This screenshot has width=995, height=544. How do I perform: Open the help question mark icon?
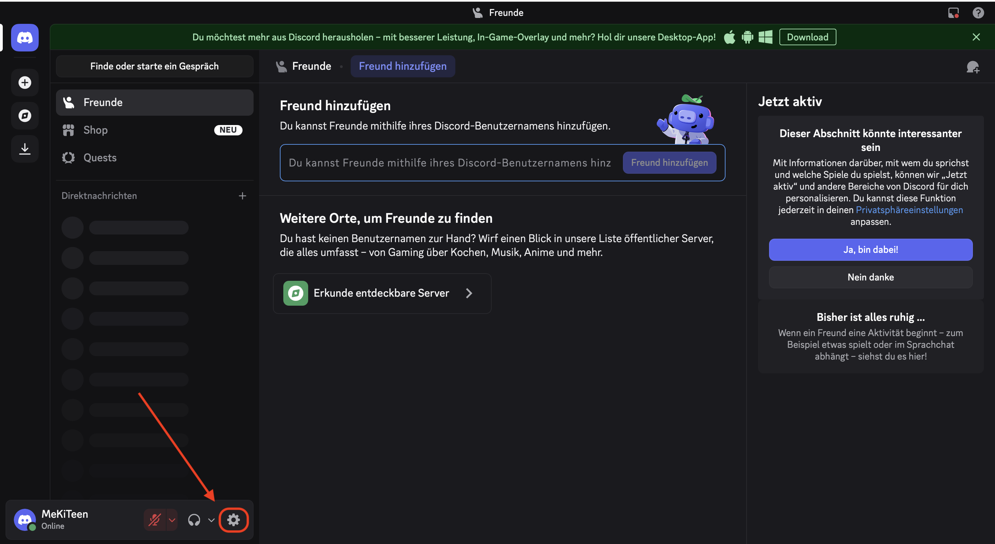pyautogui.click(x=978, y=13)
